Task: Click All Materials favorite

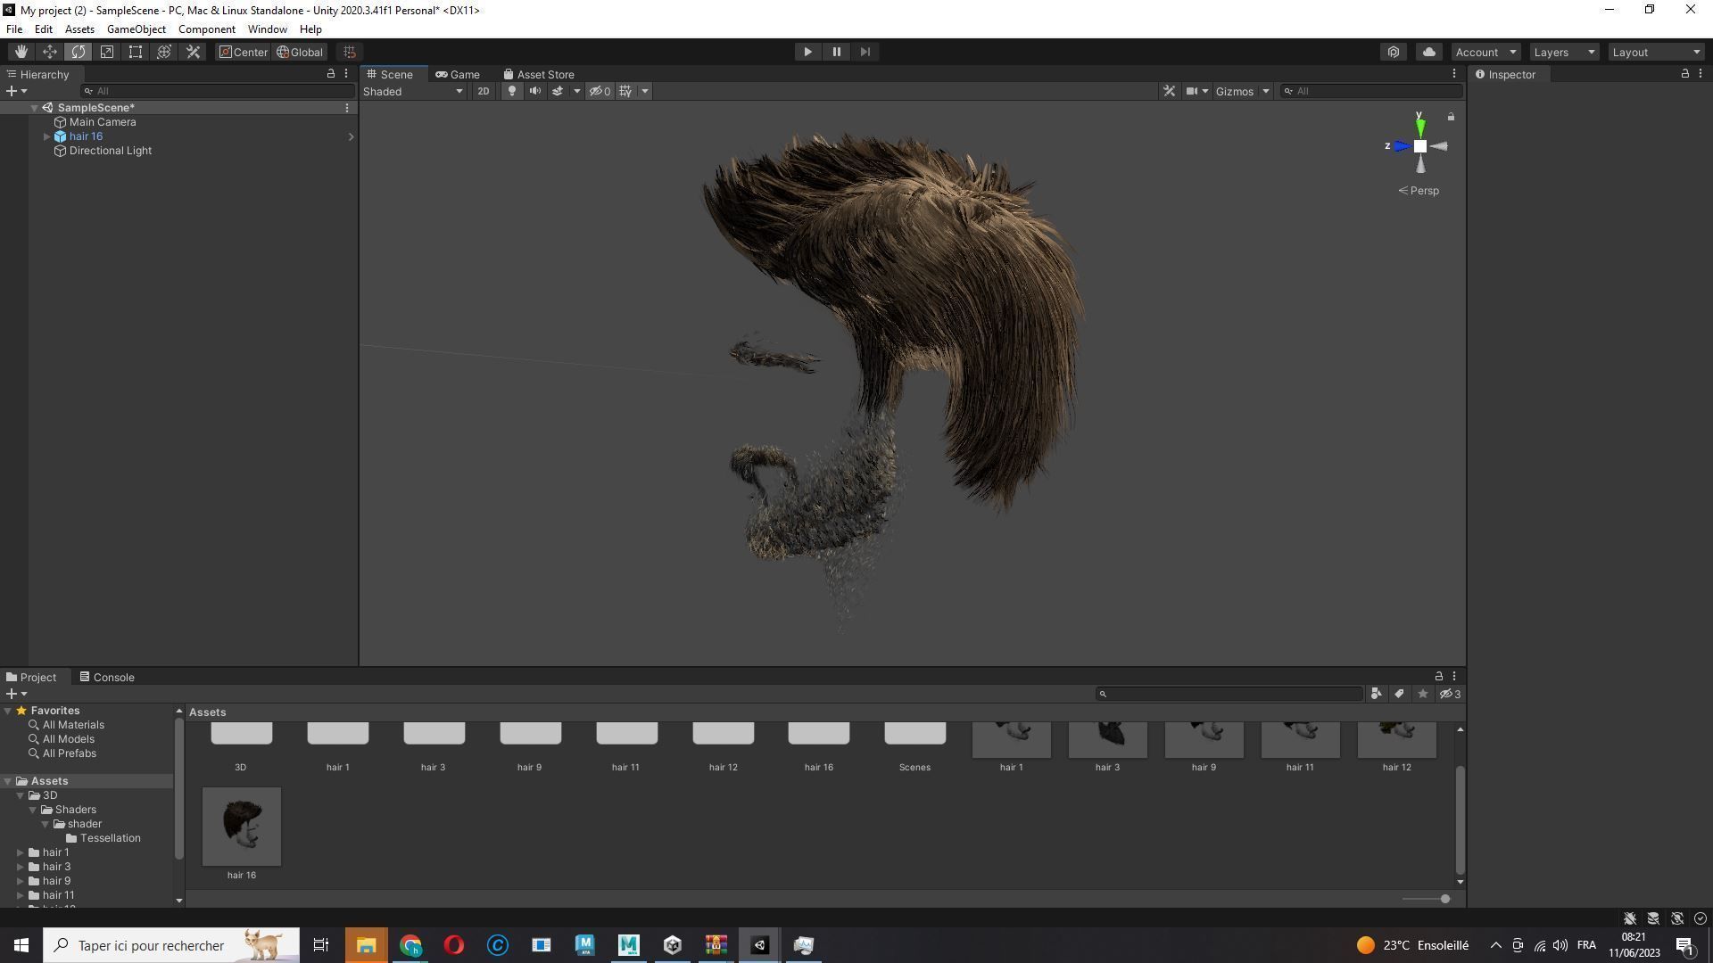Action: click(73, 725)
